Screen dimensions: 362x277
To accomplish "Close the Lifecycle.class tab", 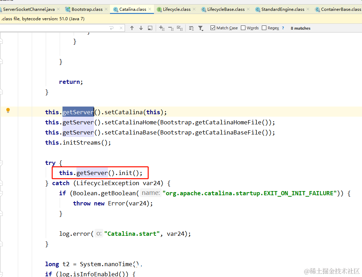I will (194, 9).
